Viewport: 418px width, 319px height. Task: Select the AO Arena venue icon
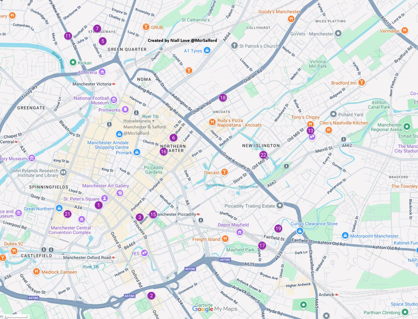[102, 72]
